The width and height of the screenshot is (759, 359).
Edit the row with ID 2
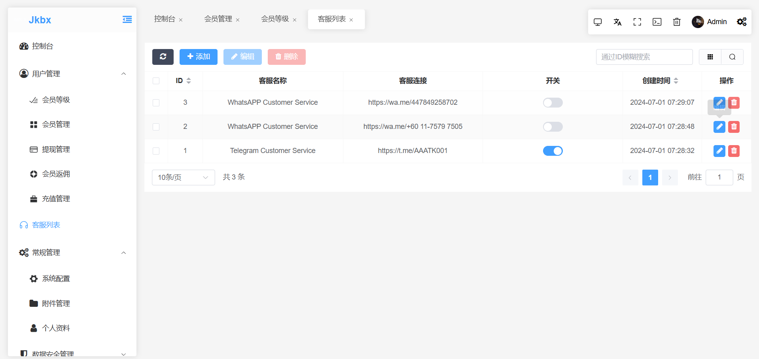point(719,127)
